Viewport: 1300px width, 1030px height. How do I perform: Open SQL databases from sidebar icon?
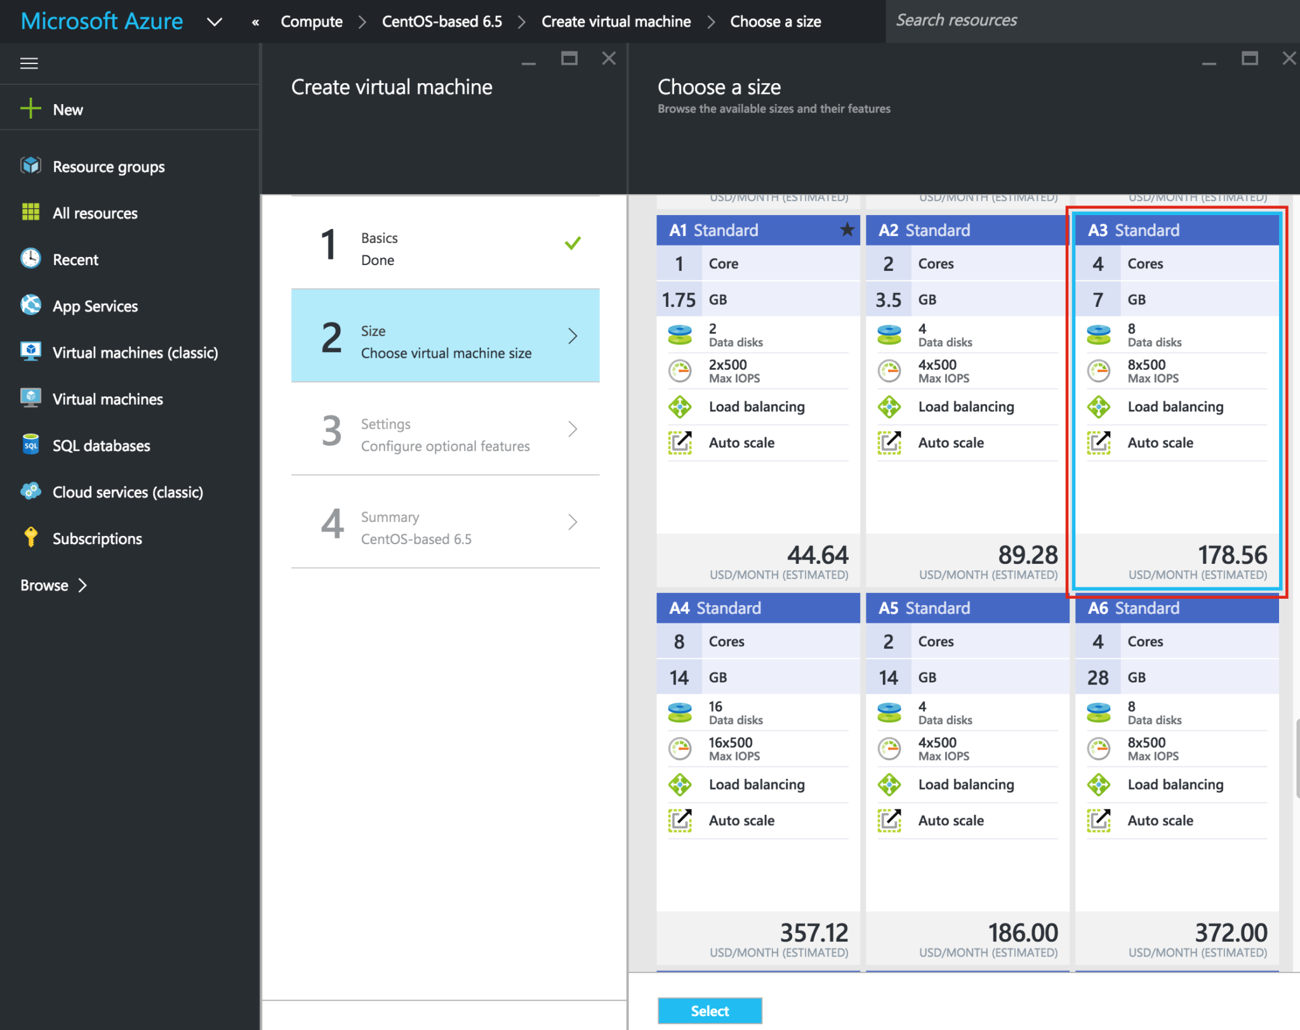(30, 445)
